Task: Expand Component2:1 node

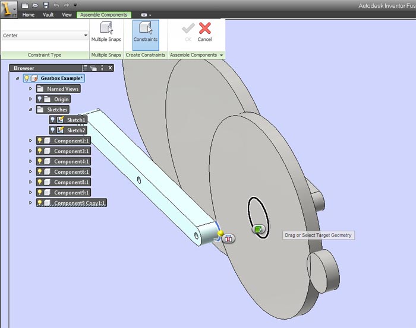Action: click(x=30, y=141)
